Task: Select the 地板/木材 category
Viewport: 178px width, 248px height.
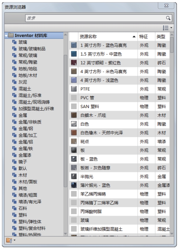Action: (28, 75)
